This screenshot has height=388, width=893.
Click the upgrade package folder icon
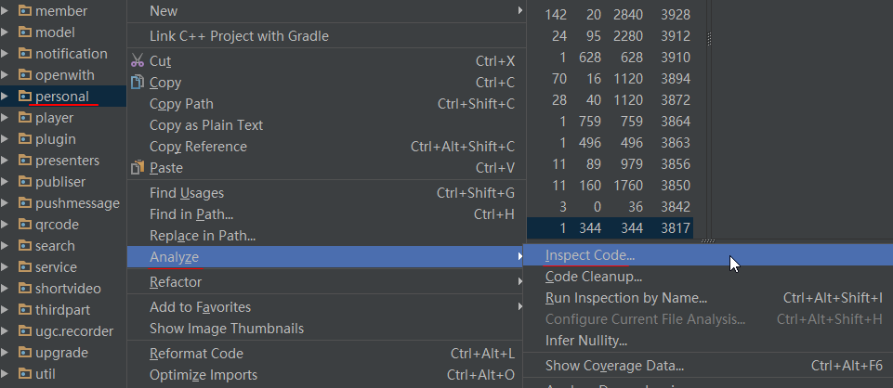[x=25, y=353]
